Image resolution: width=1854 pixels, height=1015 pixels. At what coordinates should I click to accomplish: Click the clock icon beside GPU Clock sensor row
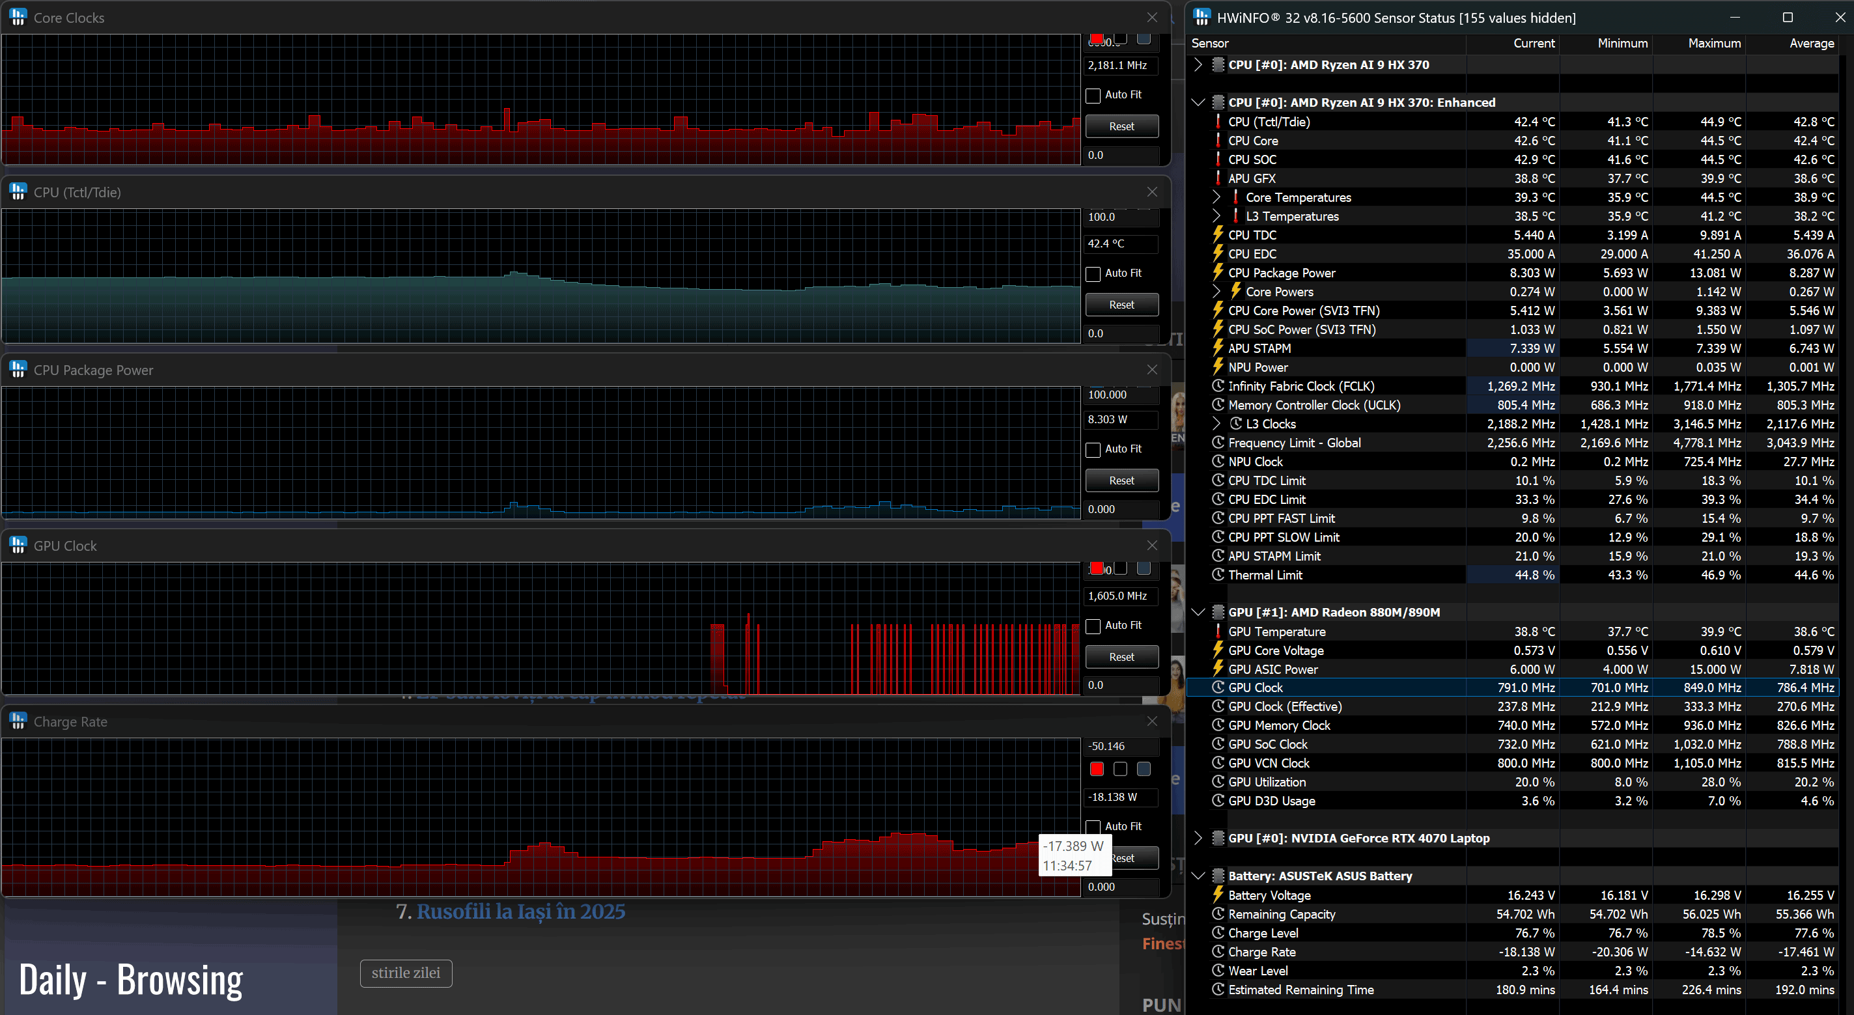tap(1218, 687)
